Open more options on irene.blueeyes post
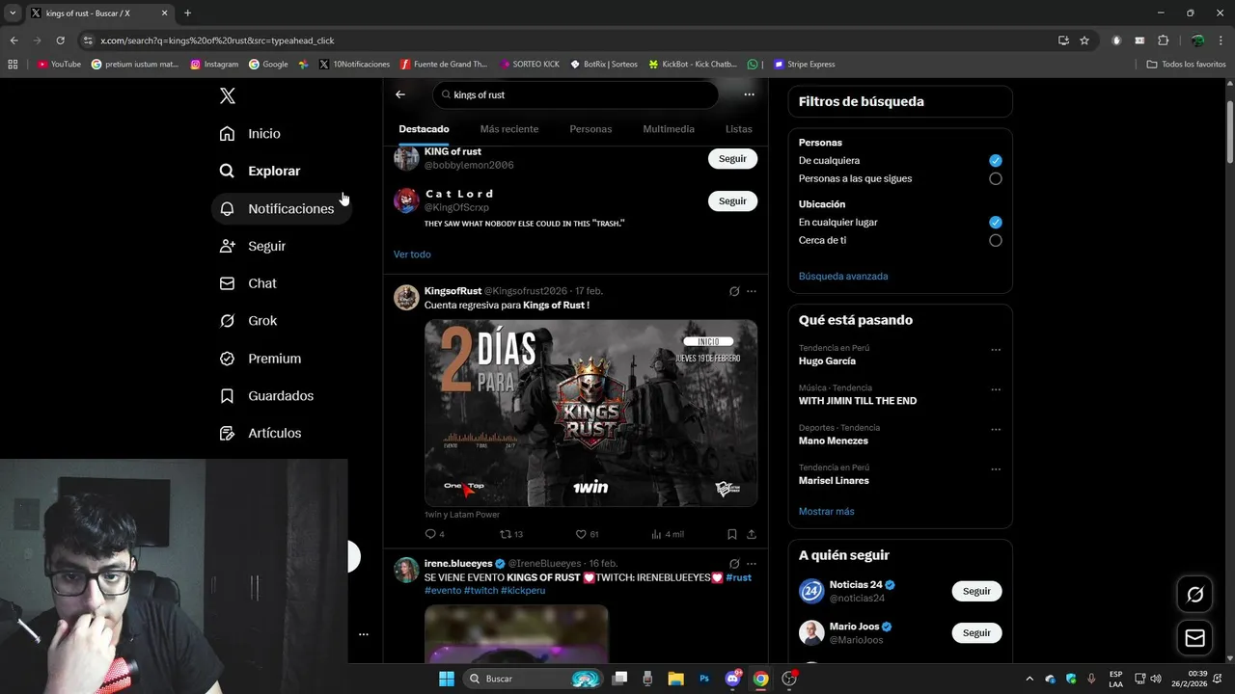 pos(752,564)
